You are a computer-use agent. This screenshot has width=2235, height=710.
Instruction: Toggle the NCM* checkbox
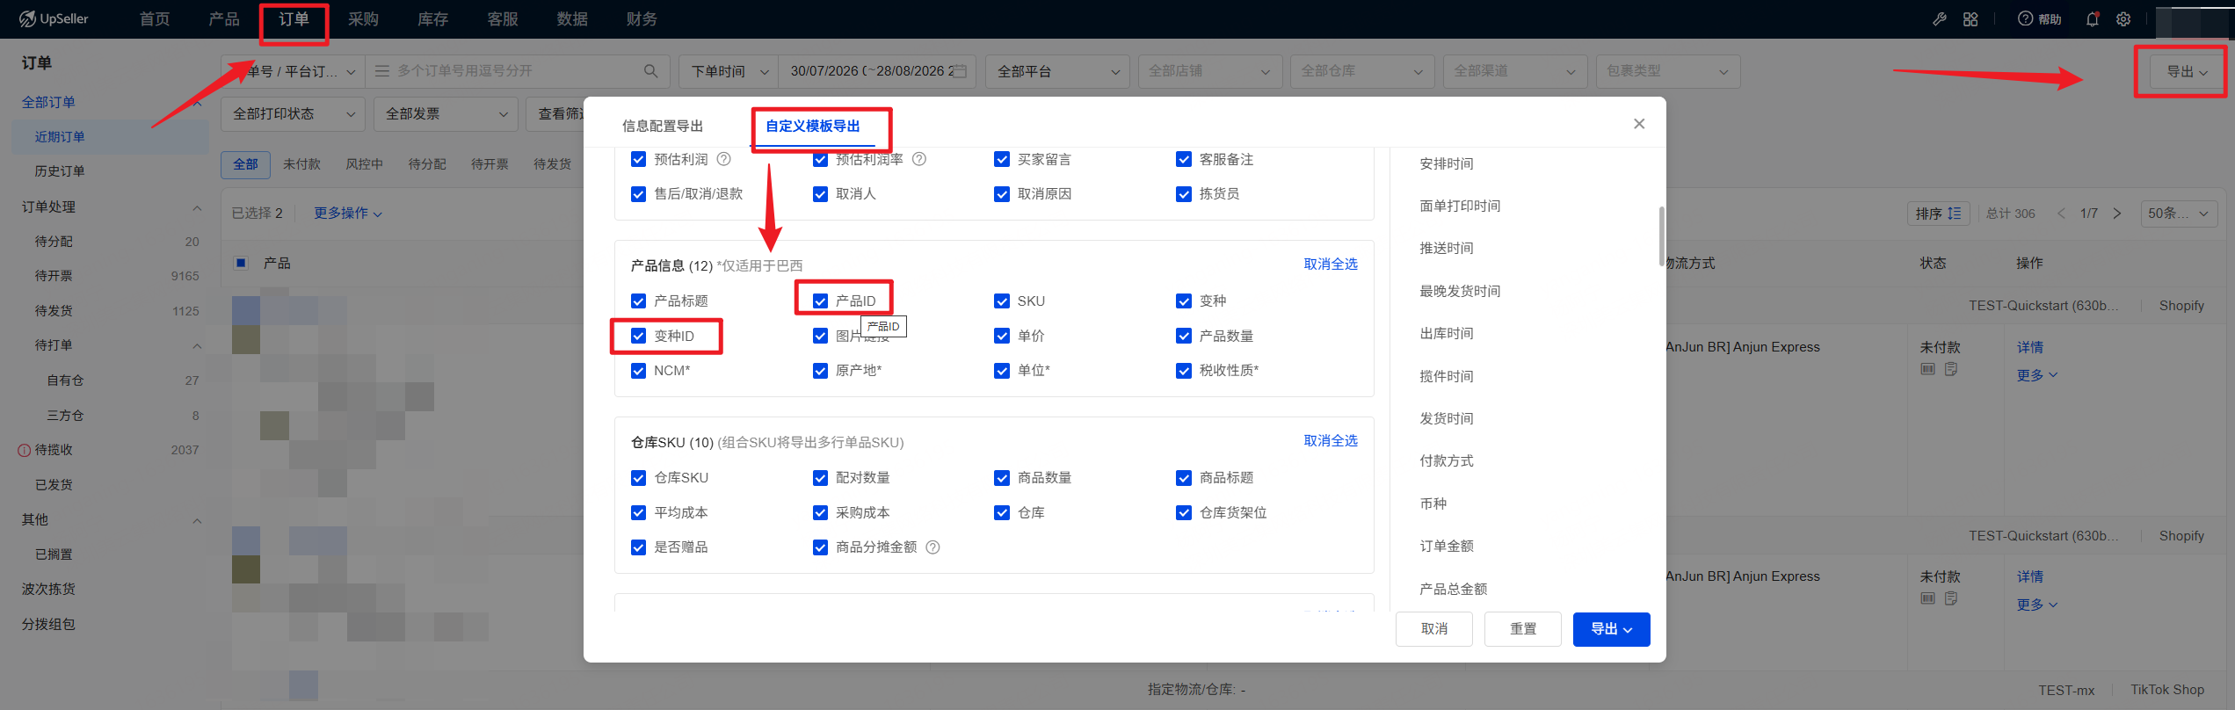click(639, 371)
